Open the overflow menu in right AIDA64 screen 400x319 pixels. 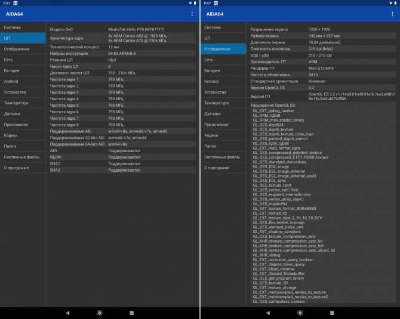point(392,14)
